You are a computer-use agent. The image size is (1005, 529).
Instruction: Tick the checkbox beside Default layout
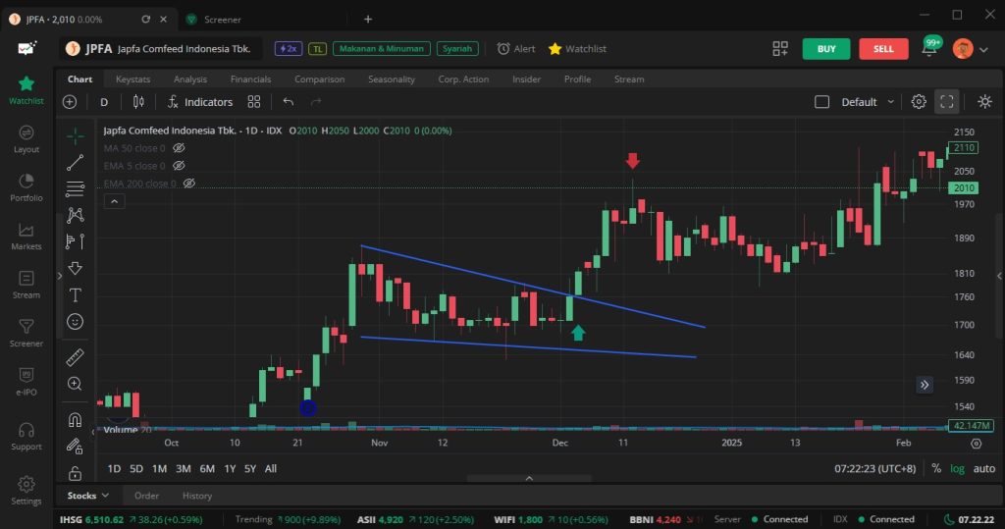[x=821, y=102]
